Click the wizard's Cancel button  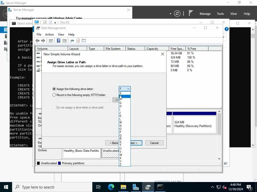(x=154, y=143)
